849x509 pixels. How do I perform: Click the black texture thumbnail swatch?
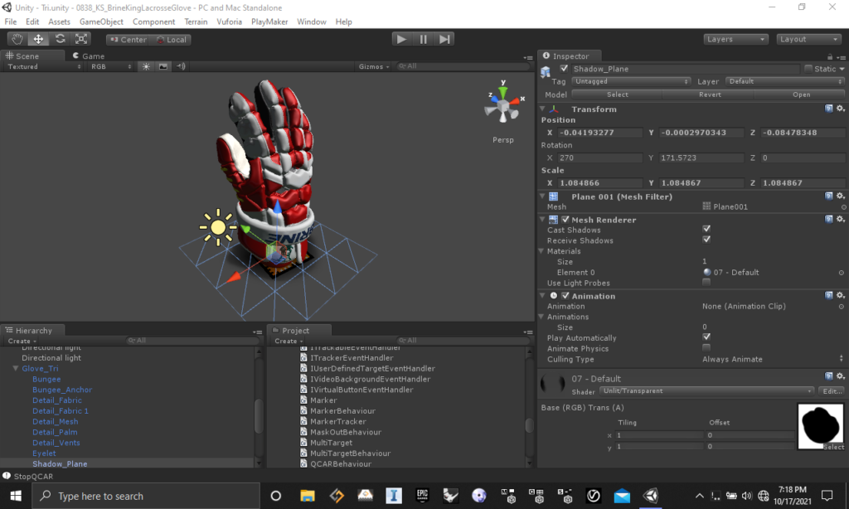tap(820, 426)
